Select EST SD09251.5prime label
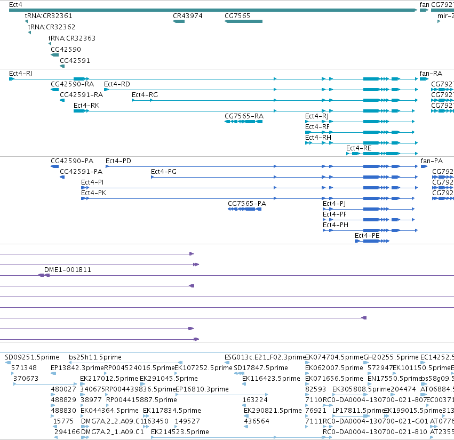454x440 pixels. [32, 357]
